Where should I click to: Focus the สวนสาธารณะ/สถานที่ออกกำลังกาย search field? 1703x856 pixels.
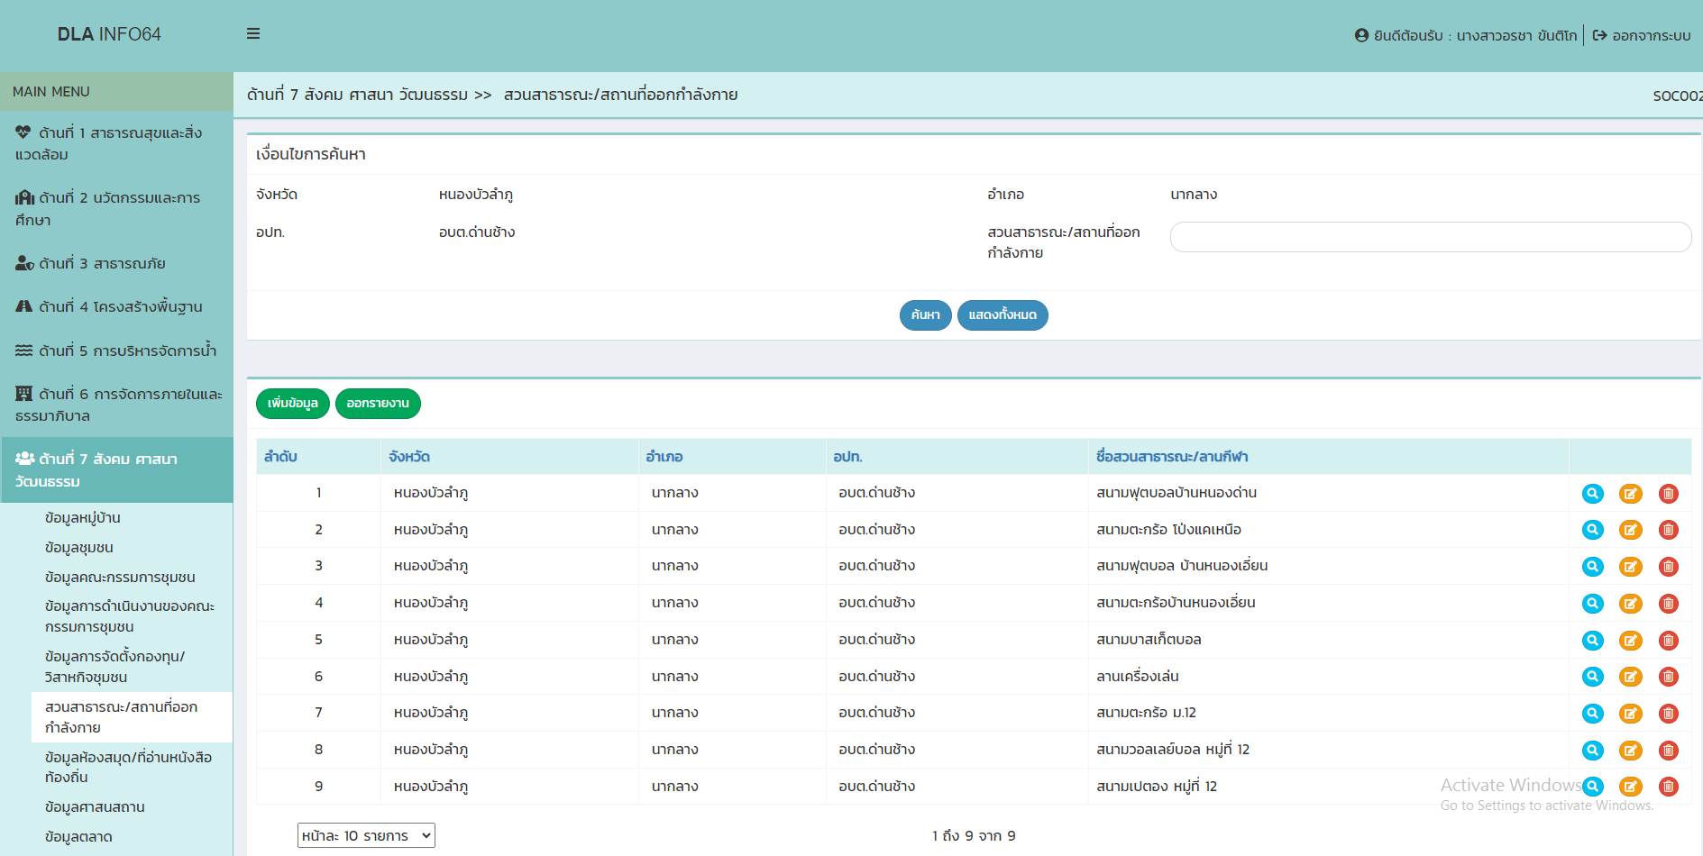[1431, 237]
